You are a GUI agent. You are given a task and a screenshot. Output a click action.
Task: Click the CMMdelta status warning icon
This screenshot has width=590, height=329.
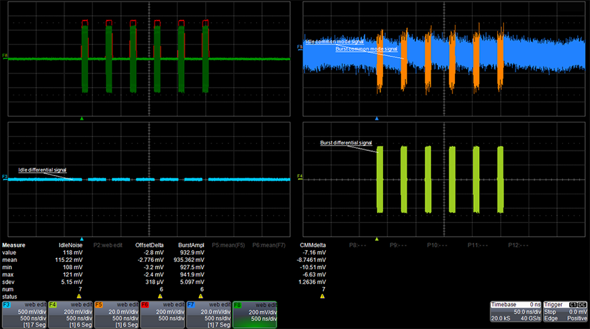[x=323, y=296]
